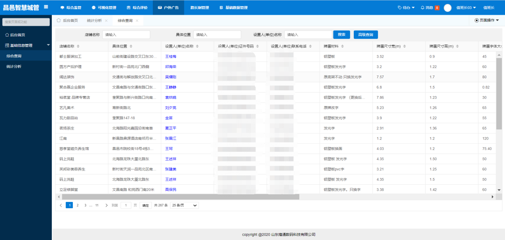The height and width of the screenshot is (240, 505).
Task: Close the 统计分析 tab
Action: coord(106,21)
